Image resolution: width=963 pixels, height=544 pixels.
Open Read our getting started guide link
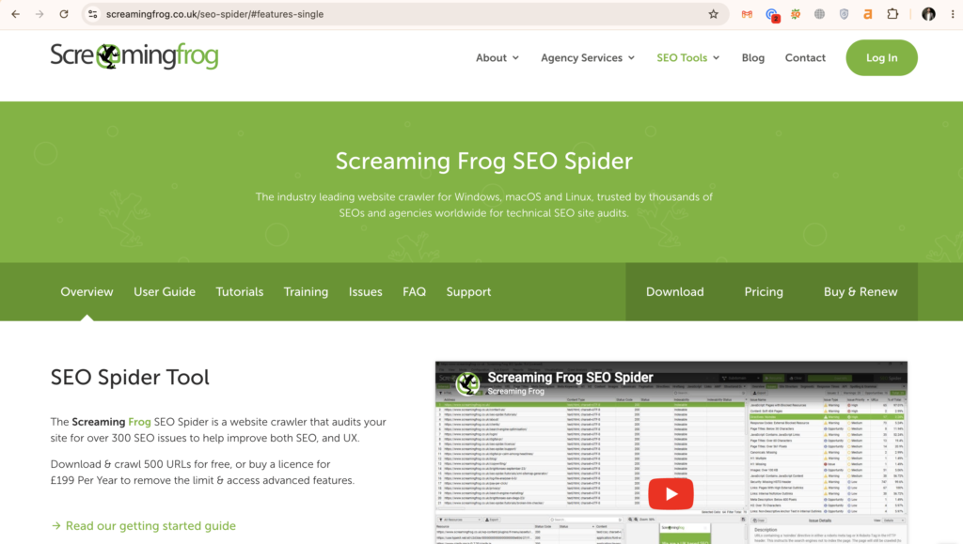[144, 525]
